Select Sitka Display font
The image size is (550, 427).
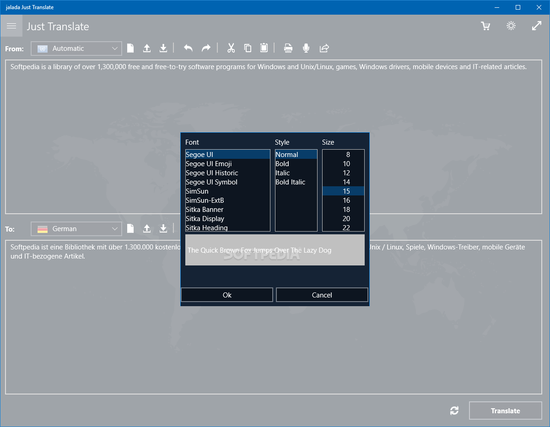[x=228, y=219]
